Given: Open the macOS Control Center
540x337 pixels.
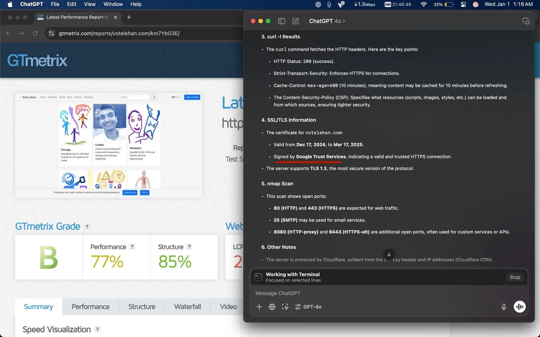Looking at the screenshot, I should (463, 4).
